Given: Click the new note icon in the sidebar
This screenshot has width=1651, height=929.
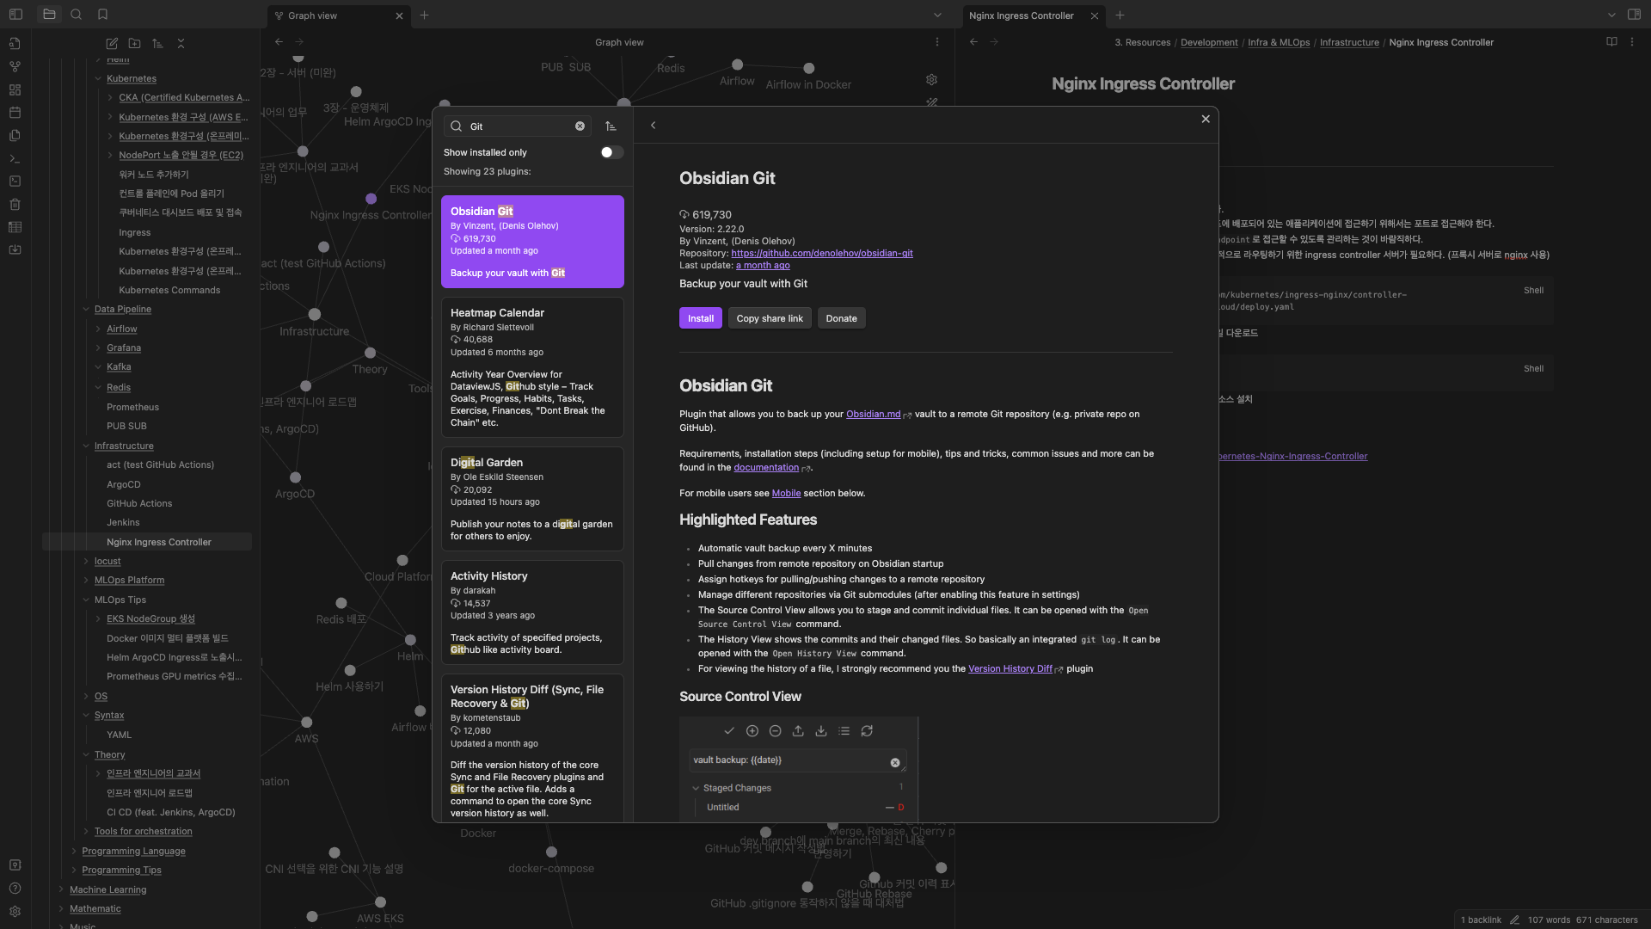Looking at the screenshot, I should pyautogui.click(x=112, y=43).
